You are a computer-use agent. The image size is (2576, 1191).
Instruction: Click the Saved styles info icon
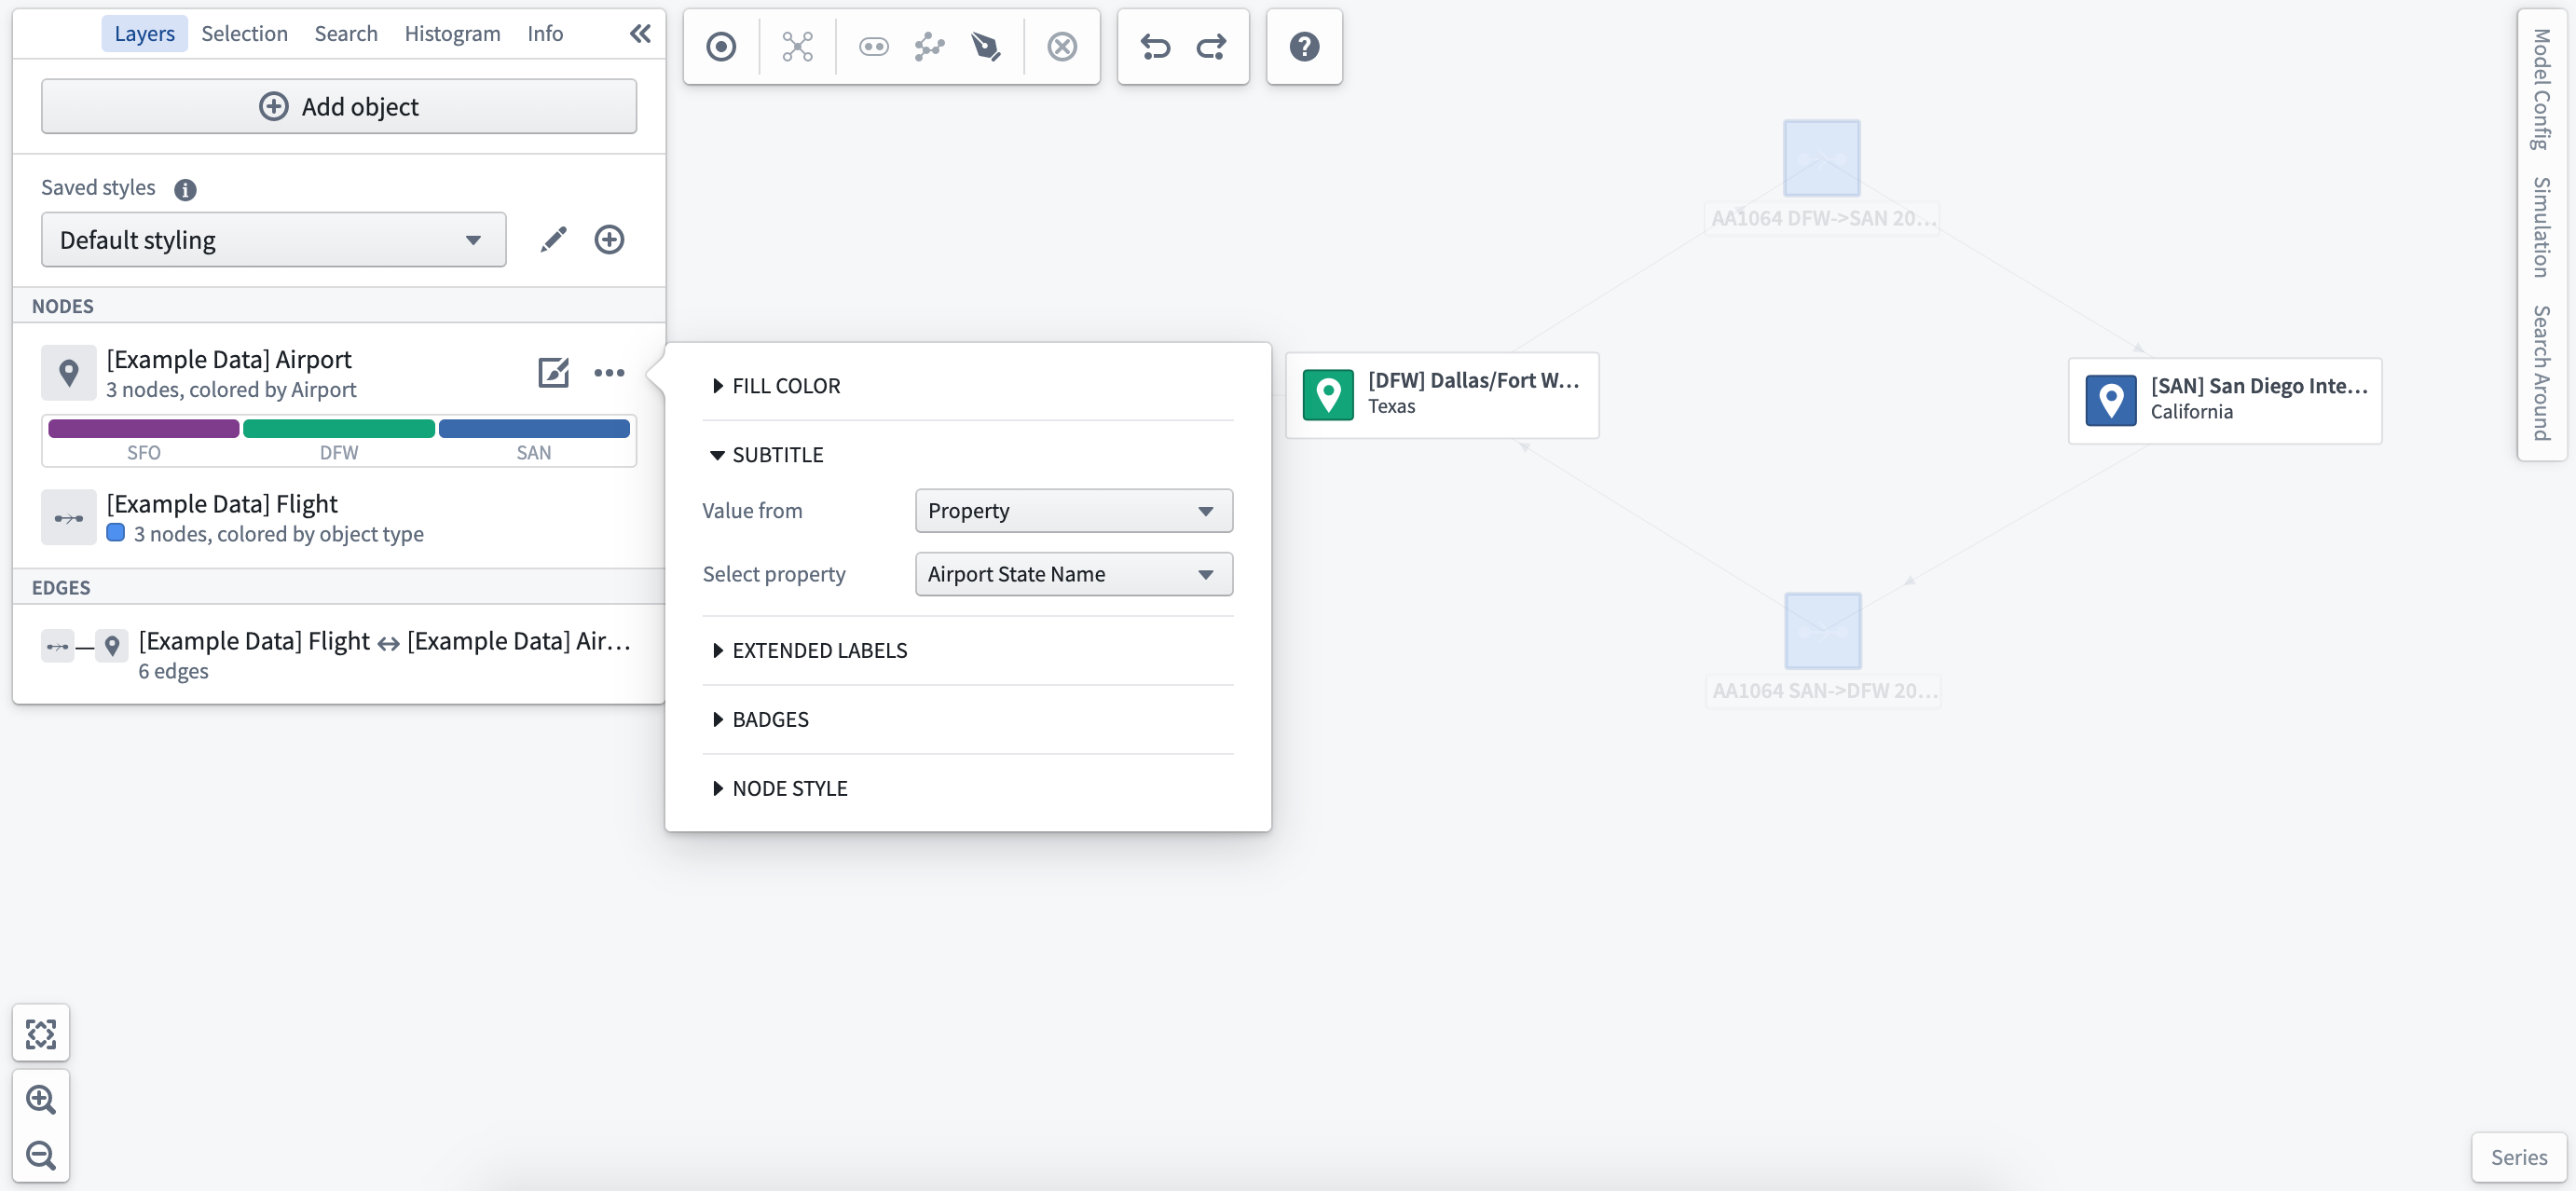tap(185, 189)
